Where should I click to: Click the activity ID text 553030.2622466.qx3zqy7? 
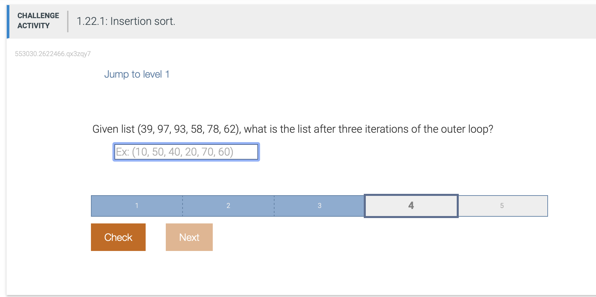53,53
